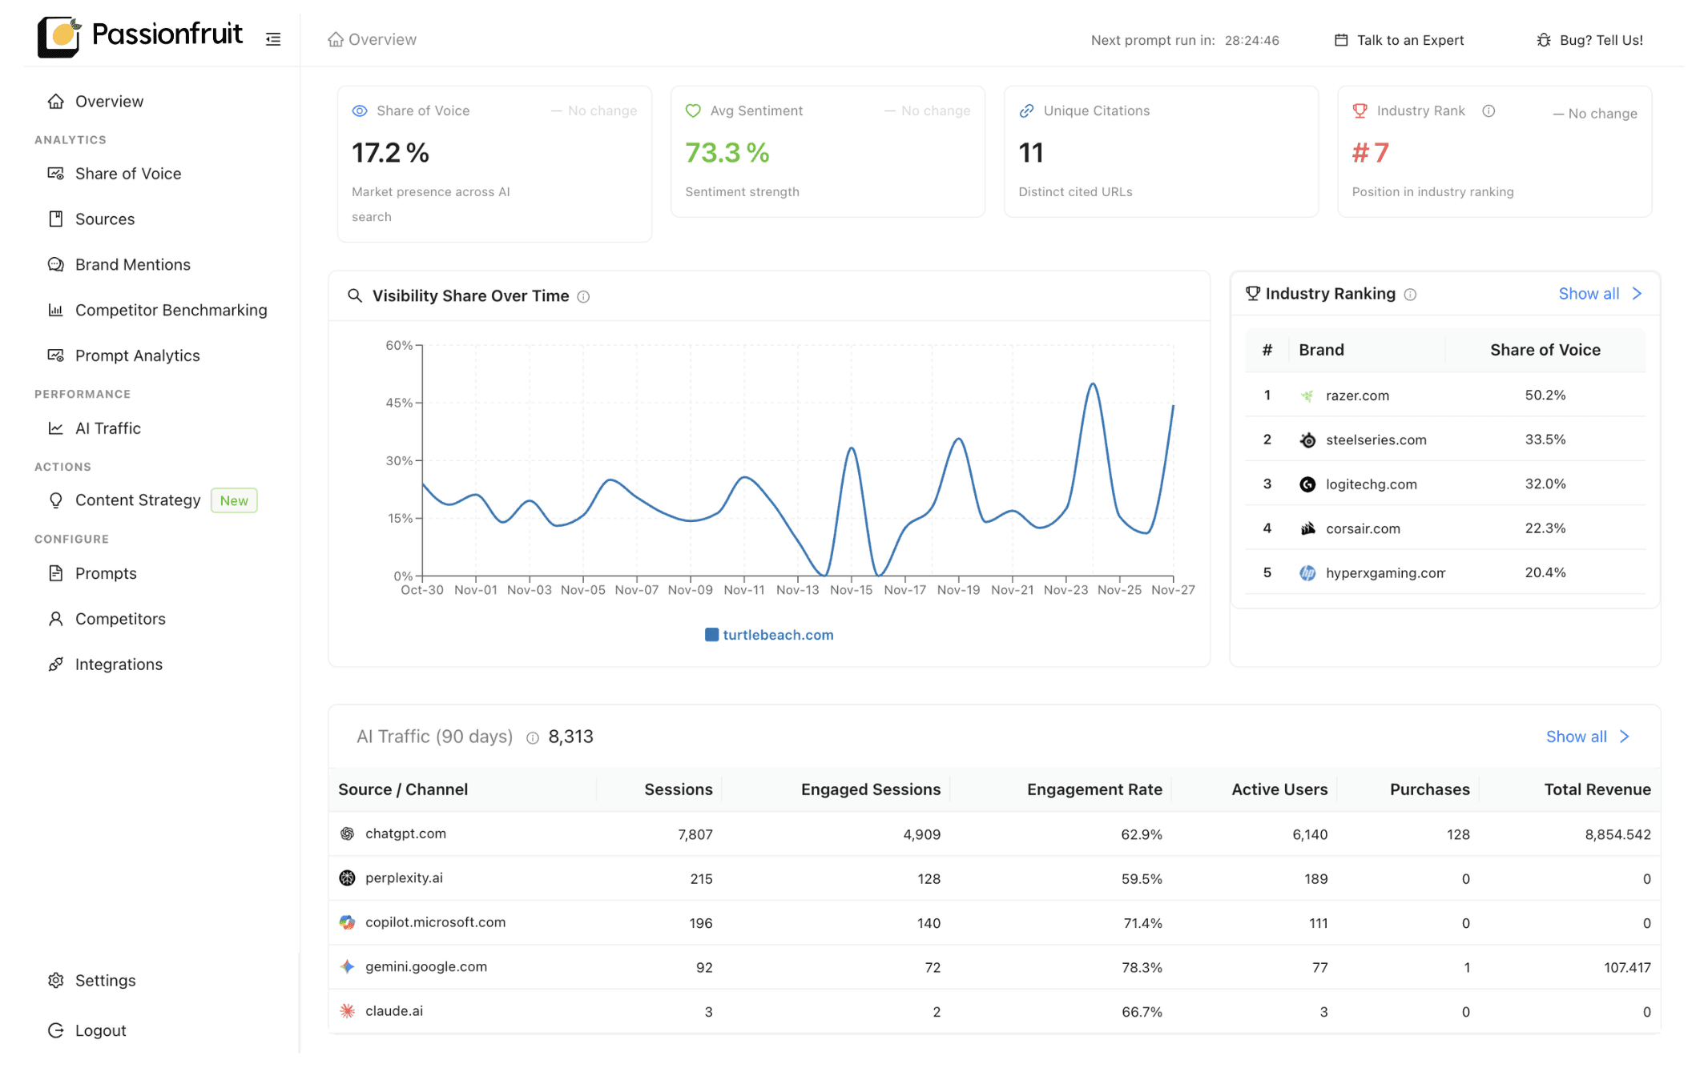Image resolution: width=1708 pixels, height=1068 pixels.
Task: Click the Competitor Benchmarking chart icon
Action: coord(55,310)
